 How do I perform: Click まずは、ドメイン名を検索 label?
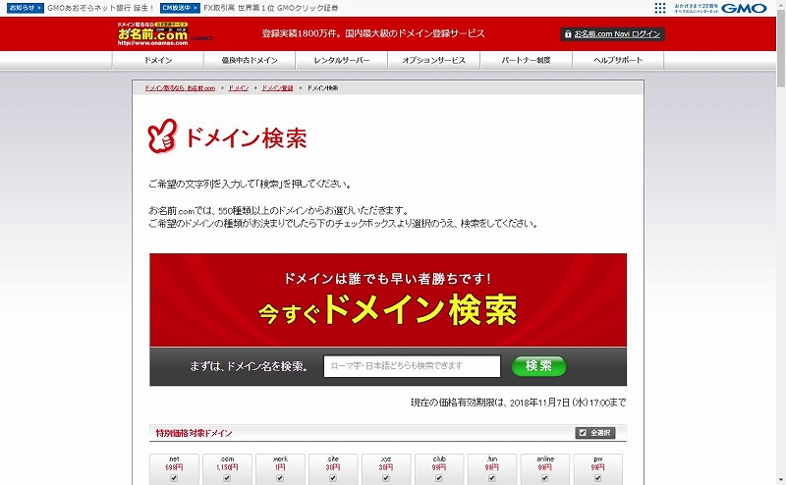(x=249, y=366)
